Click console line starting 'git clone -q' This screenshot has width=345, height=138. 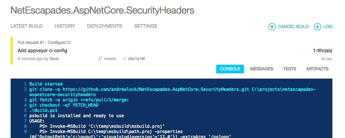coord(172,92)
